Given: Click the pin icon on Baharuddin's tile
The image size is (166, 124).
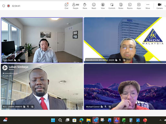Looking at the screenshot, I should tap(124, 60).
